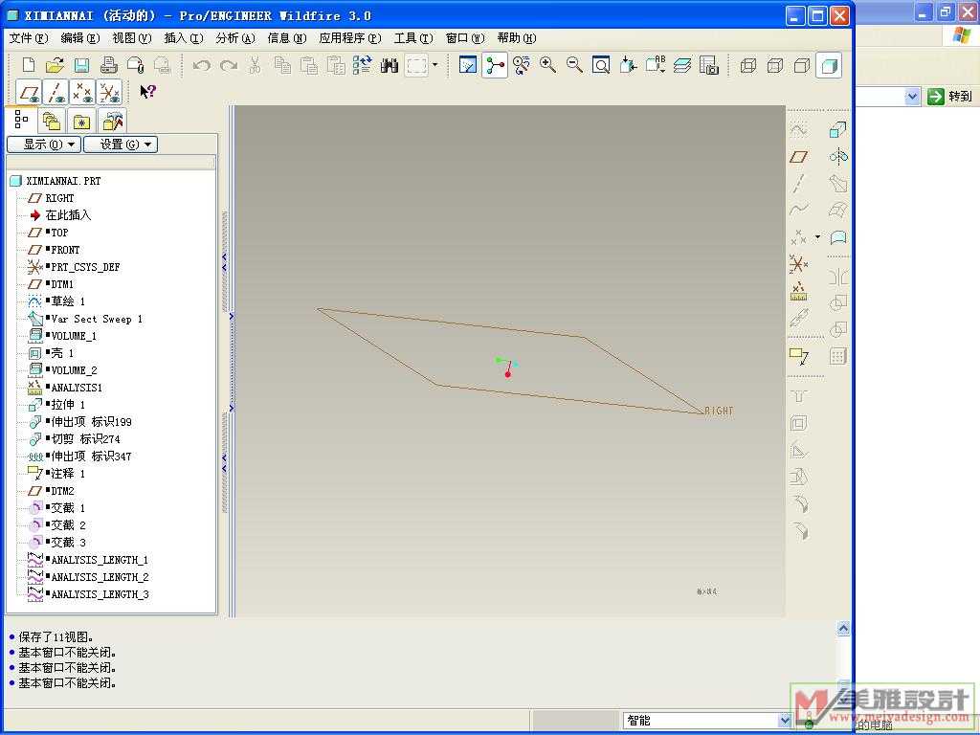The width and height of the screenshot is (980, 735).
Task: Click the Extrude tool icon in right toolbar
Action: (x=837, y=130)
